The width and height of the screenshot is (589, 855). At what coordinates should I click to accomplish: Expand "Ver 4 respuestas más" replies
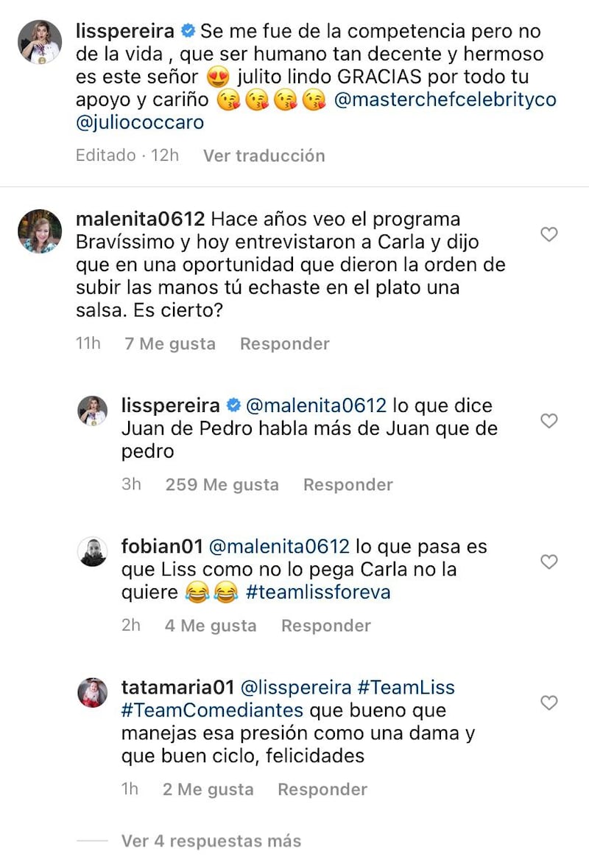click(211, 840)
